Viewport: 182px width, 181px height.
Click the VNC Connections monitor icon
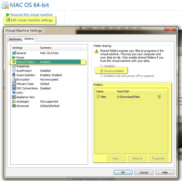(14, 88)
